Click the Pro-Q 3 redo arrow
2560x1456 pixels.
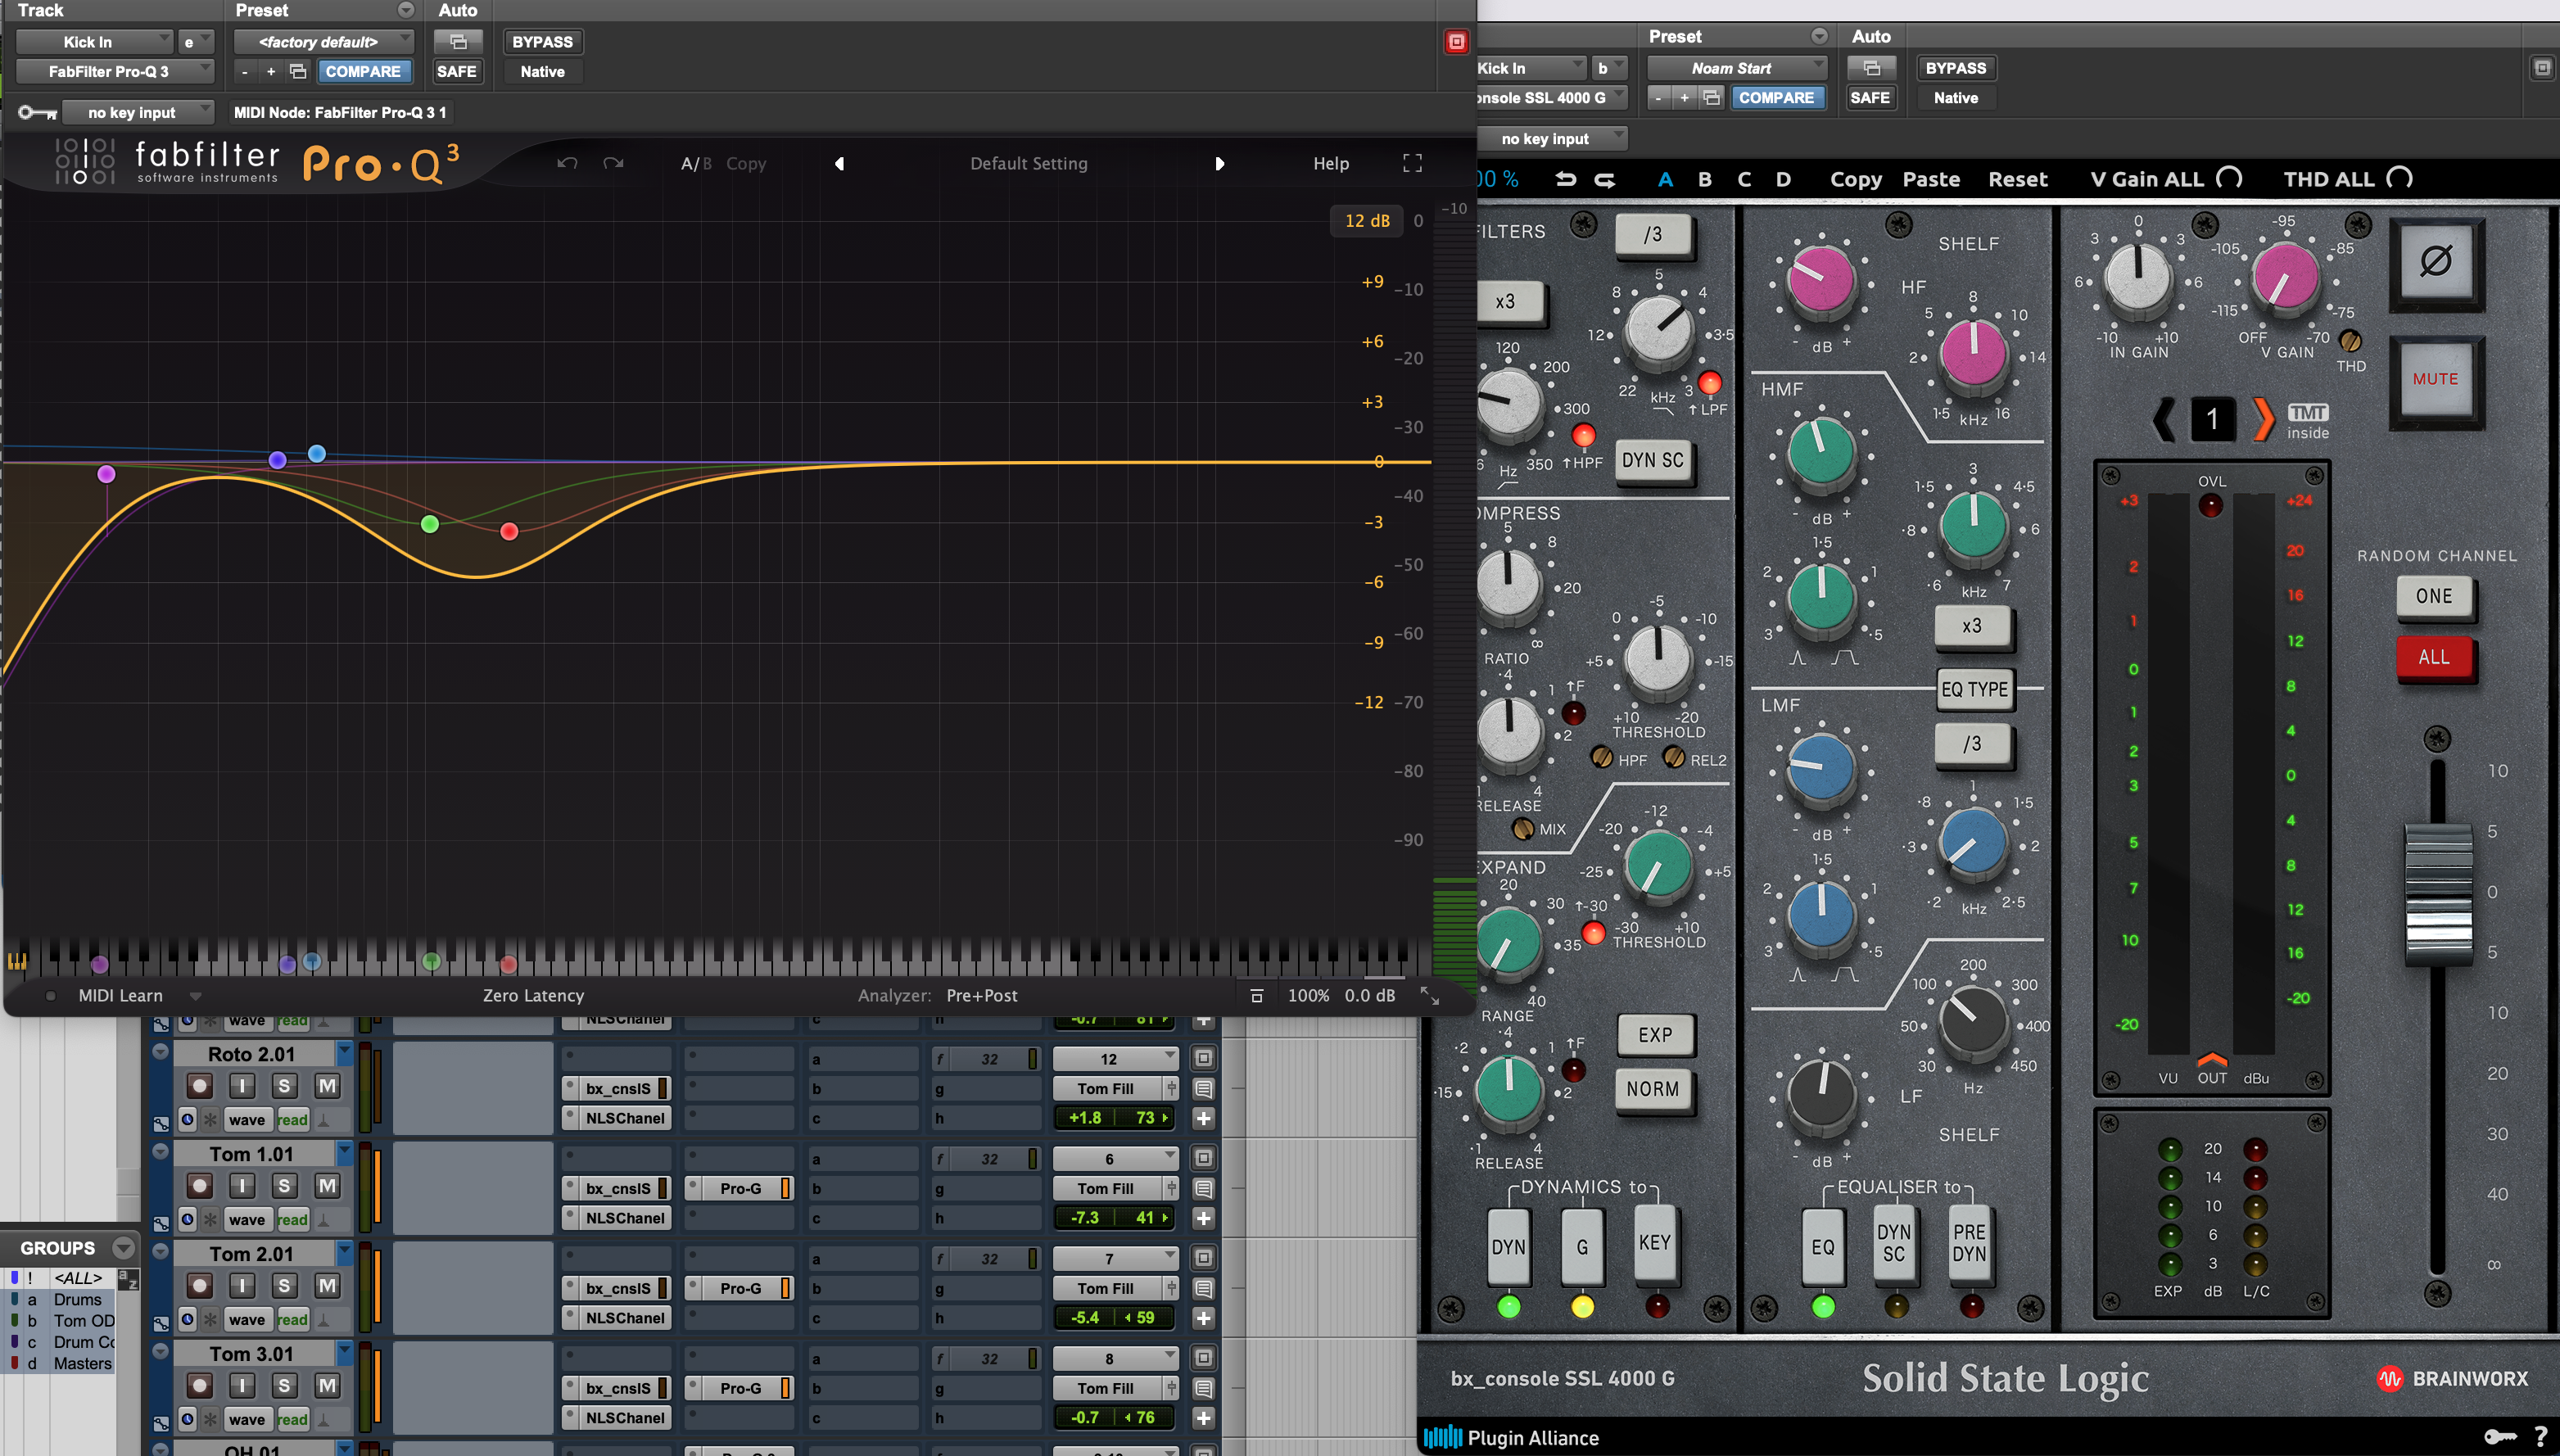(x=613, y=163)
